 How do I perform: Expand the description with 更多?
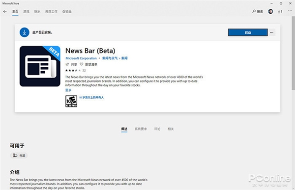[x=68, y=90]
